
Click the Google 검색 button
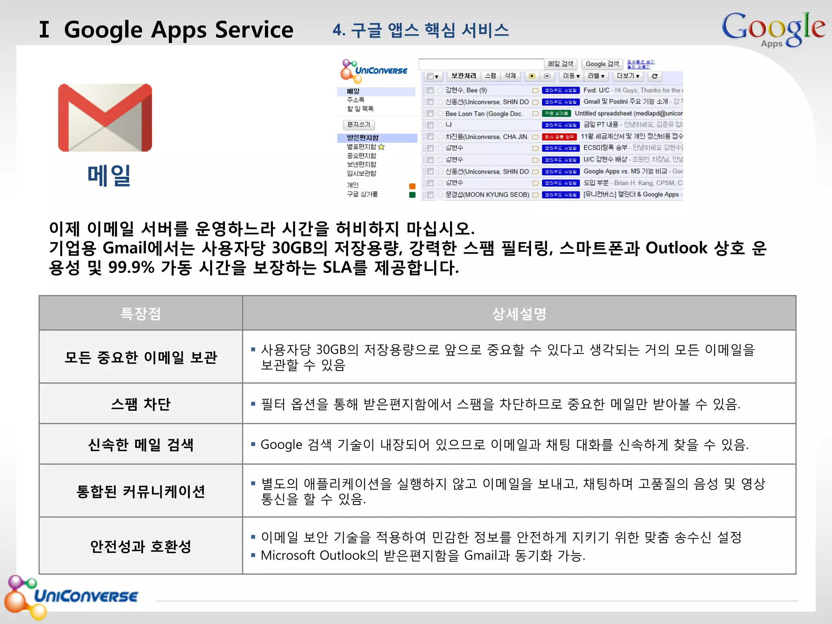[x=602, y=64]
